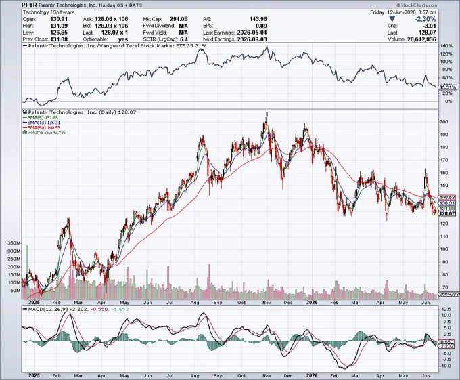
Task: Click the blue 136.31 price axis tag
Action: [x=447, y=203]
